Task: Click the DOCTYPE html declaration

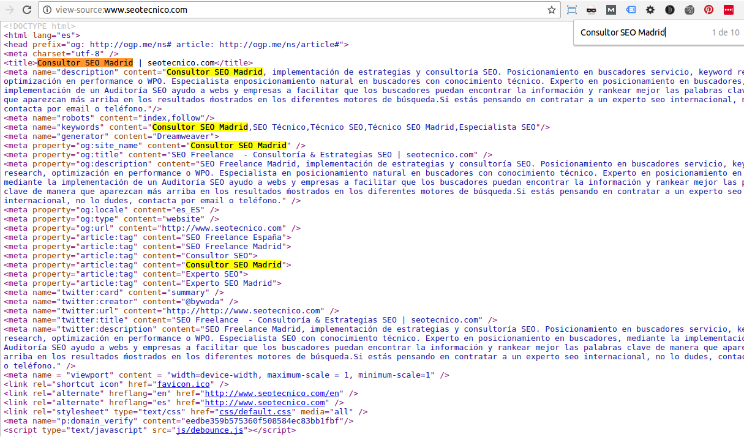Action: (40, 26)
